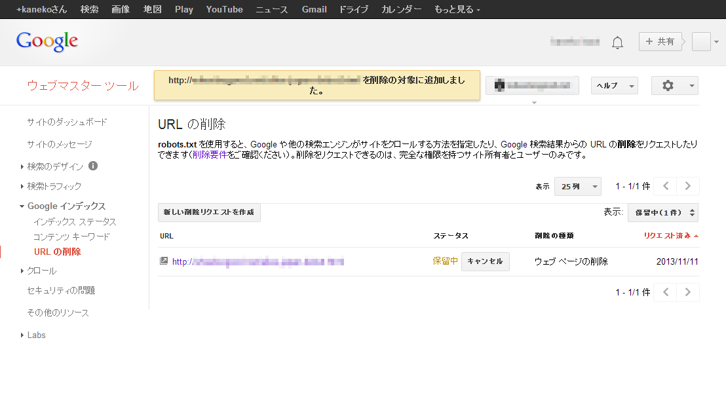
Task: Click the bottom next-page arrow
Action: coord(687,292)
